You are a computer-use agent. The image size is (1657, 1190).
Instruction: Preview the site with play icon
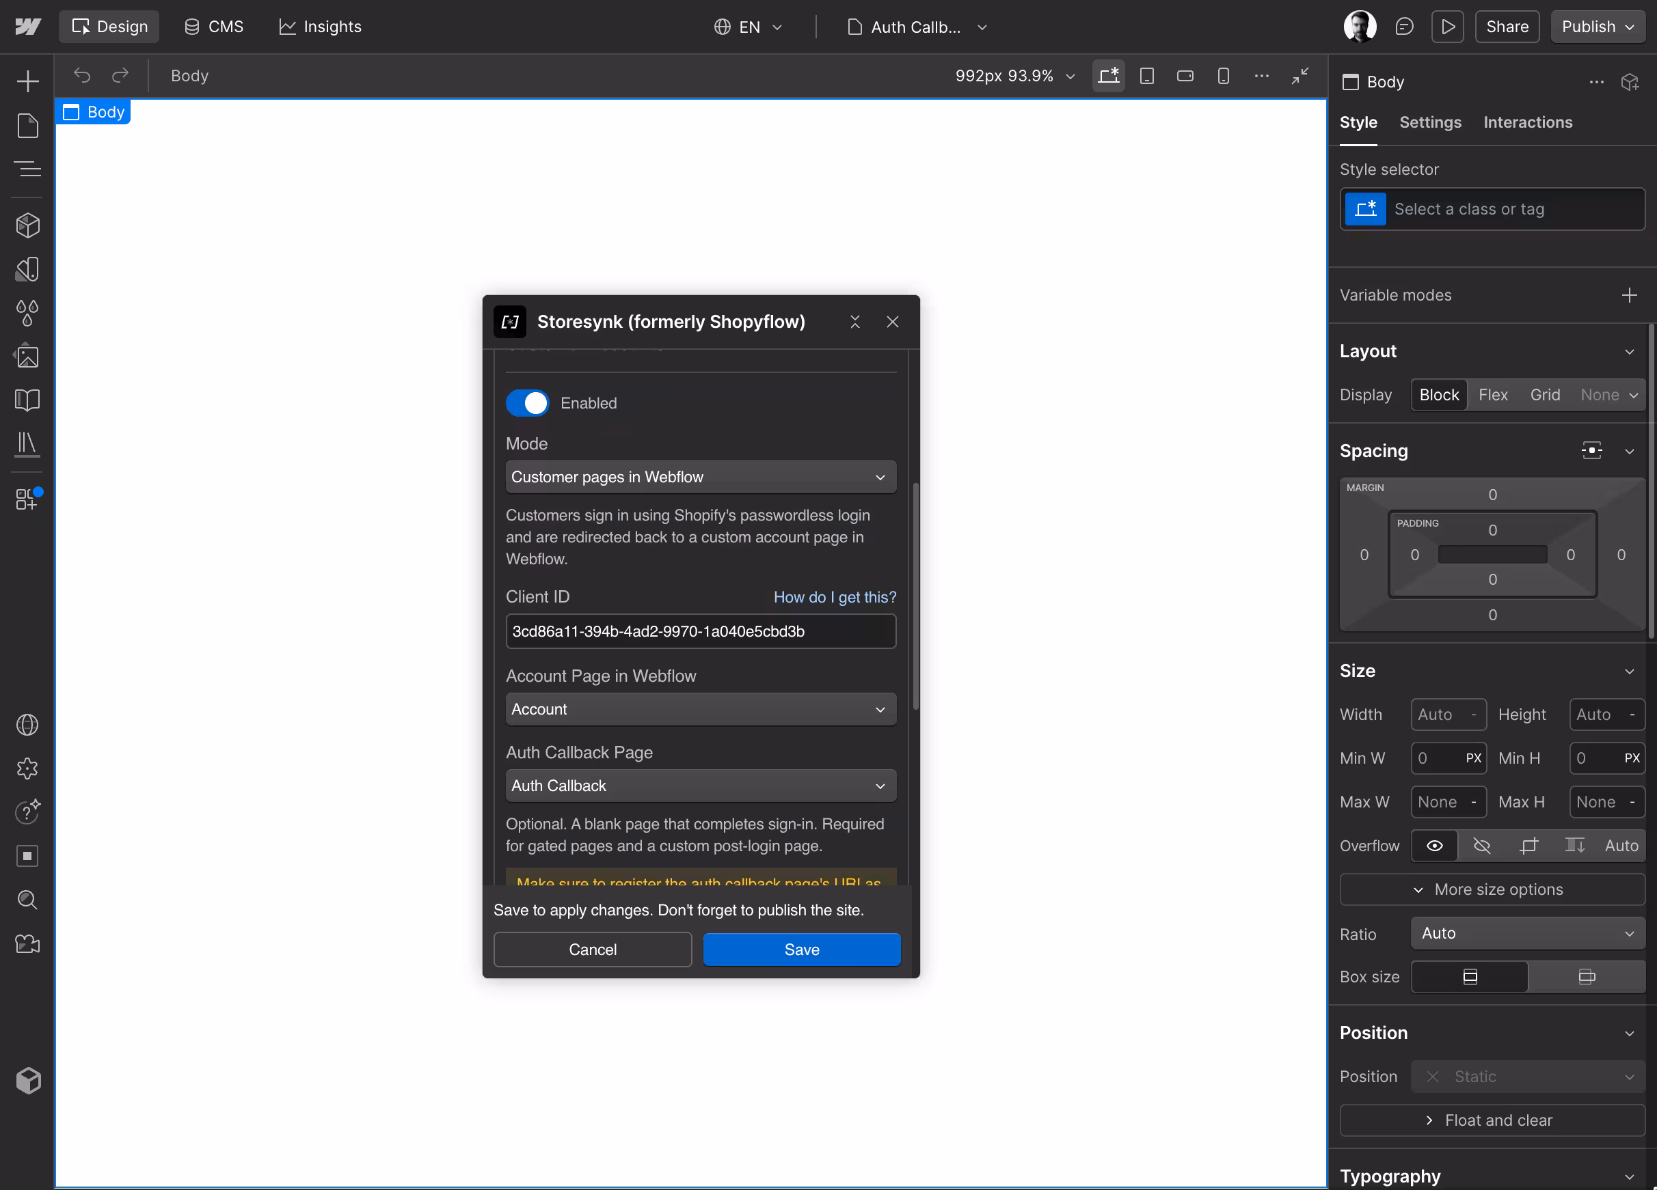tap(1447, 27)
